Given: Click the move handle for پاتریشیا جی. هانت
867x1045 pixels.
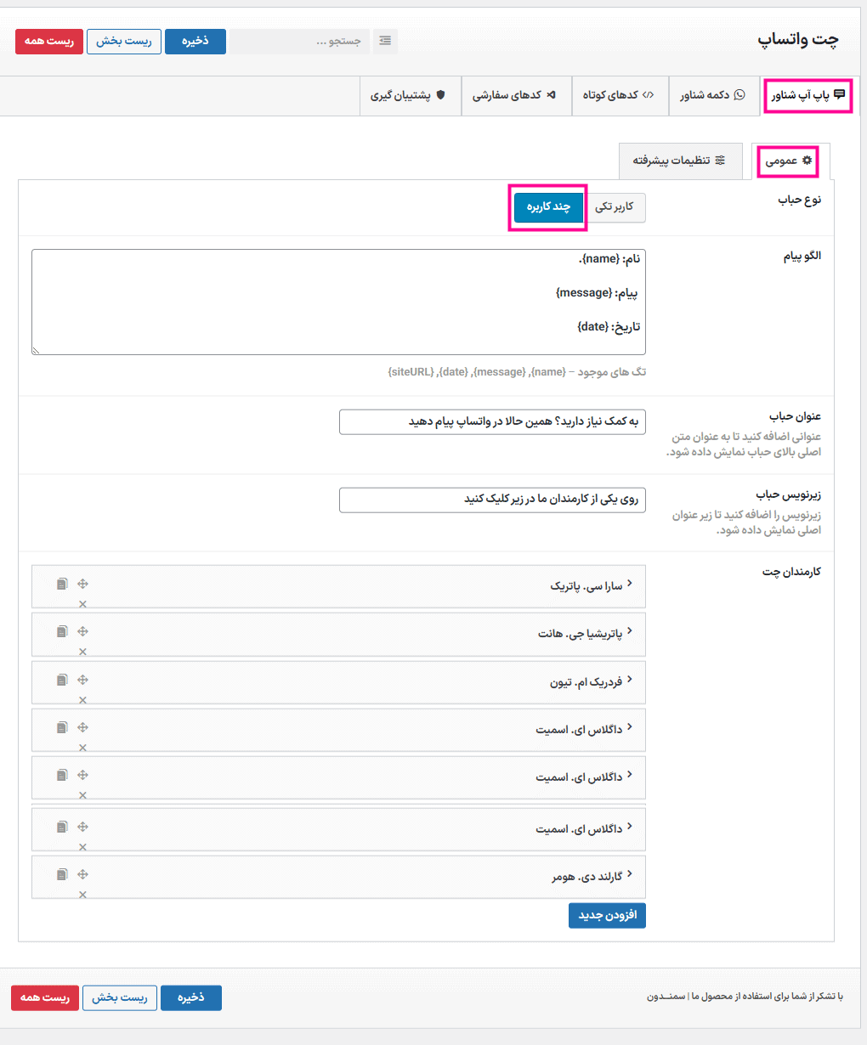Looking at the screenshot, I should (x=82, y=631).
